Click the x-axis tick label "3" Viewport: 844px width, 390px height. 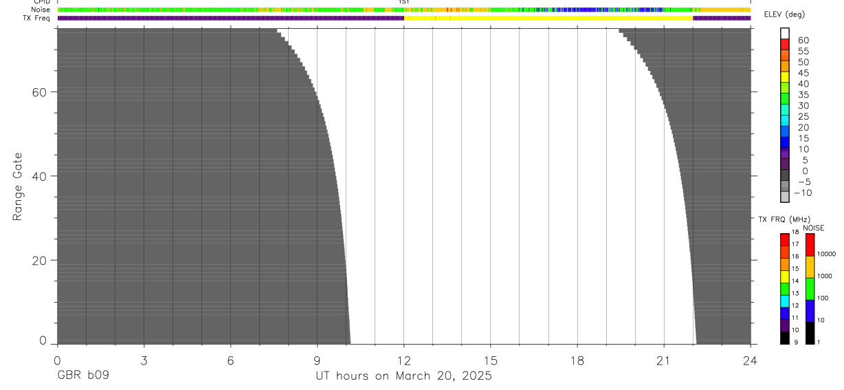pos(144,360)
